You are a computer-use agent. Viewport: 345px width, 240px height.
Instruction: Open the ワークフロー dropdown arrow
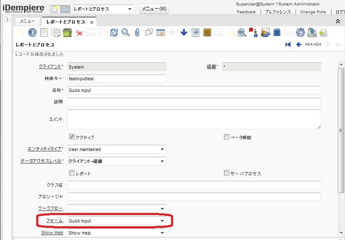click(162, 208)
